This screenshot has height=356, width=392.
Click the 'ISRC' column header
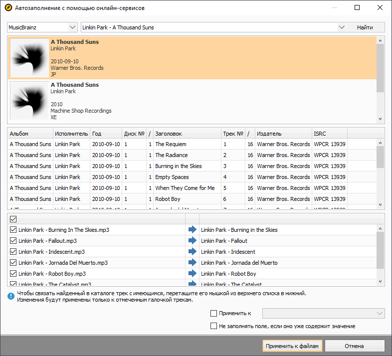[330, 134]
